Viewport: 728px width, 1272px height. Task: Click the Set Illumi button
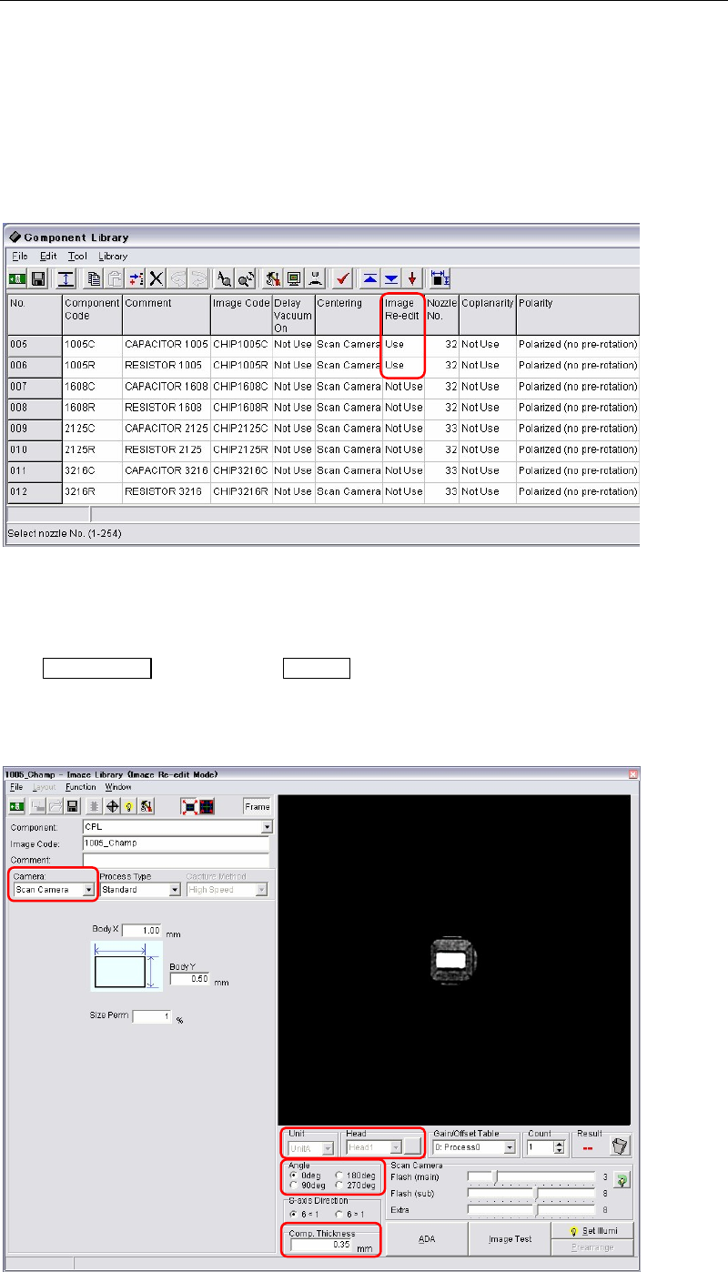(591, 1230)
